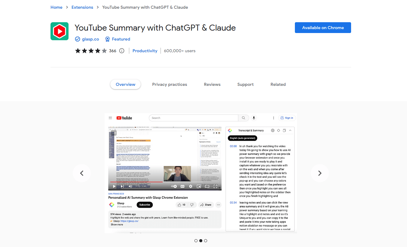
Task: Click the microphone voice search icon
Action: click(254, 118)
